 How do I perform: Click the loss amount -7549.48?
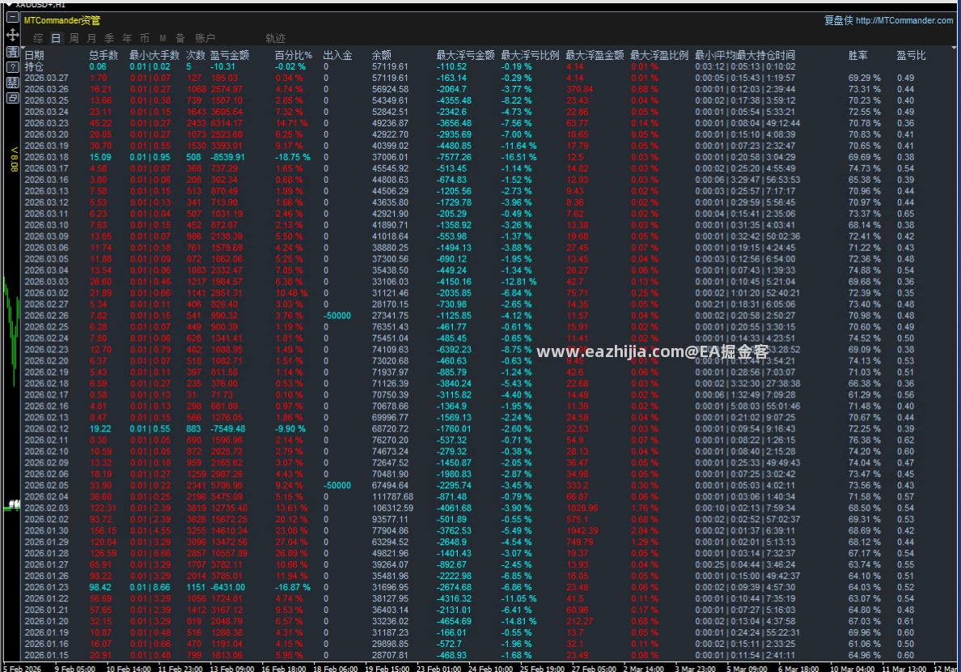[x=227, y=429]
